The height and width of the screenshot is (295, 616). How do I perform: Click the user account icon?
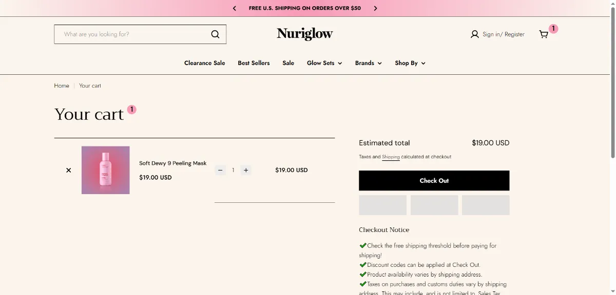[475, 34]
